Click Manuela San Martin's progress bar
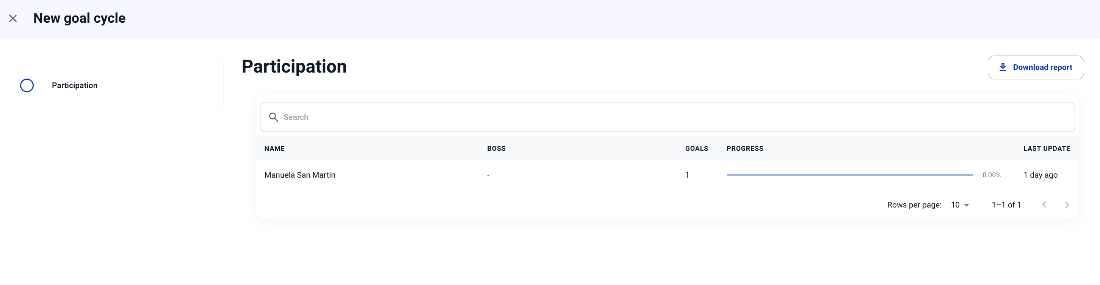The image size is (1100, 285). pos(850,175)
